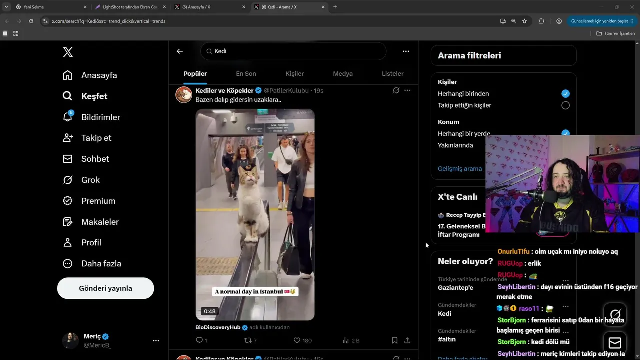Switch to Popüler tab

click(195, 74)
